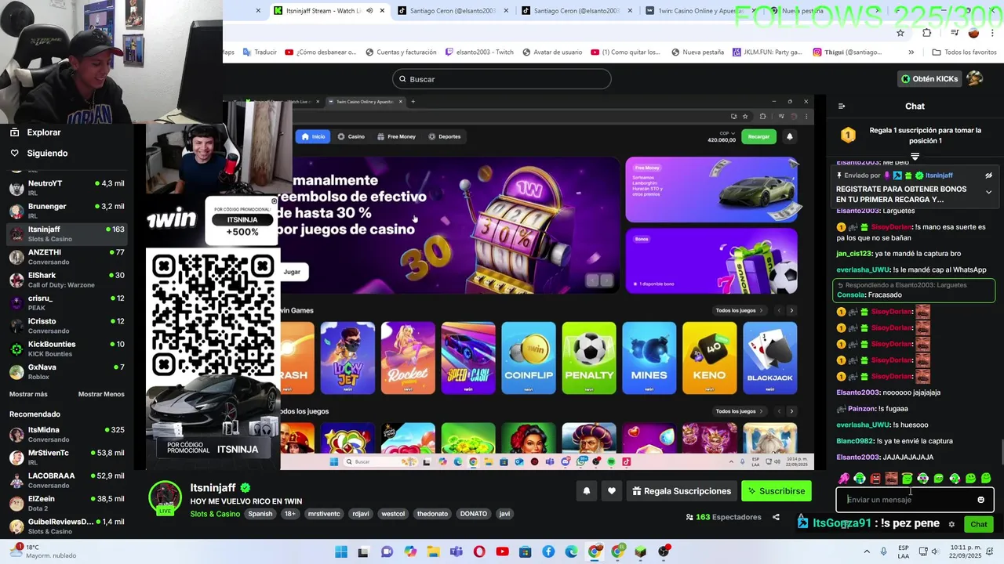Open the emoji picker in message box
Image resolution: width=1004 pixels, height=564 pixels.
tap(980, 500)
